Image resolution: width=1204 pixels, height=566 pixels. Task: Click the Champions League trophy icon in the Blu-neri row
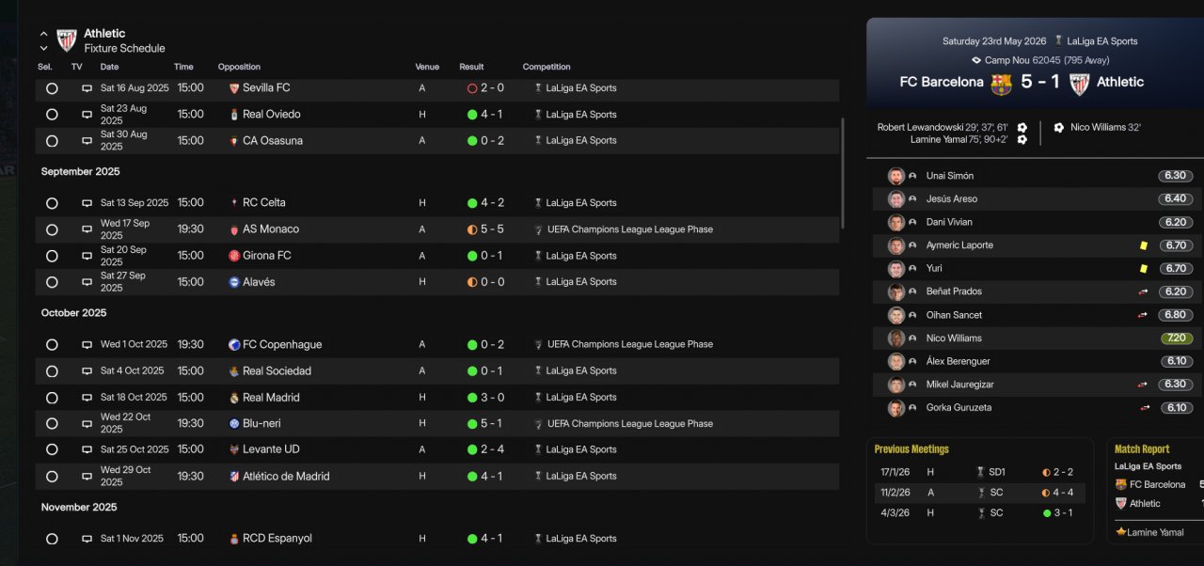pyautogui.click(x=539, y=424)
